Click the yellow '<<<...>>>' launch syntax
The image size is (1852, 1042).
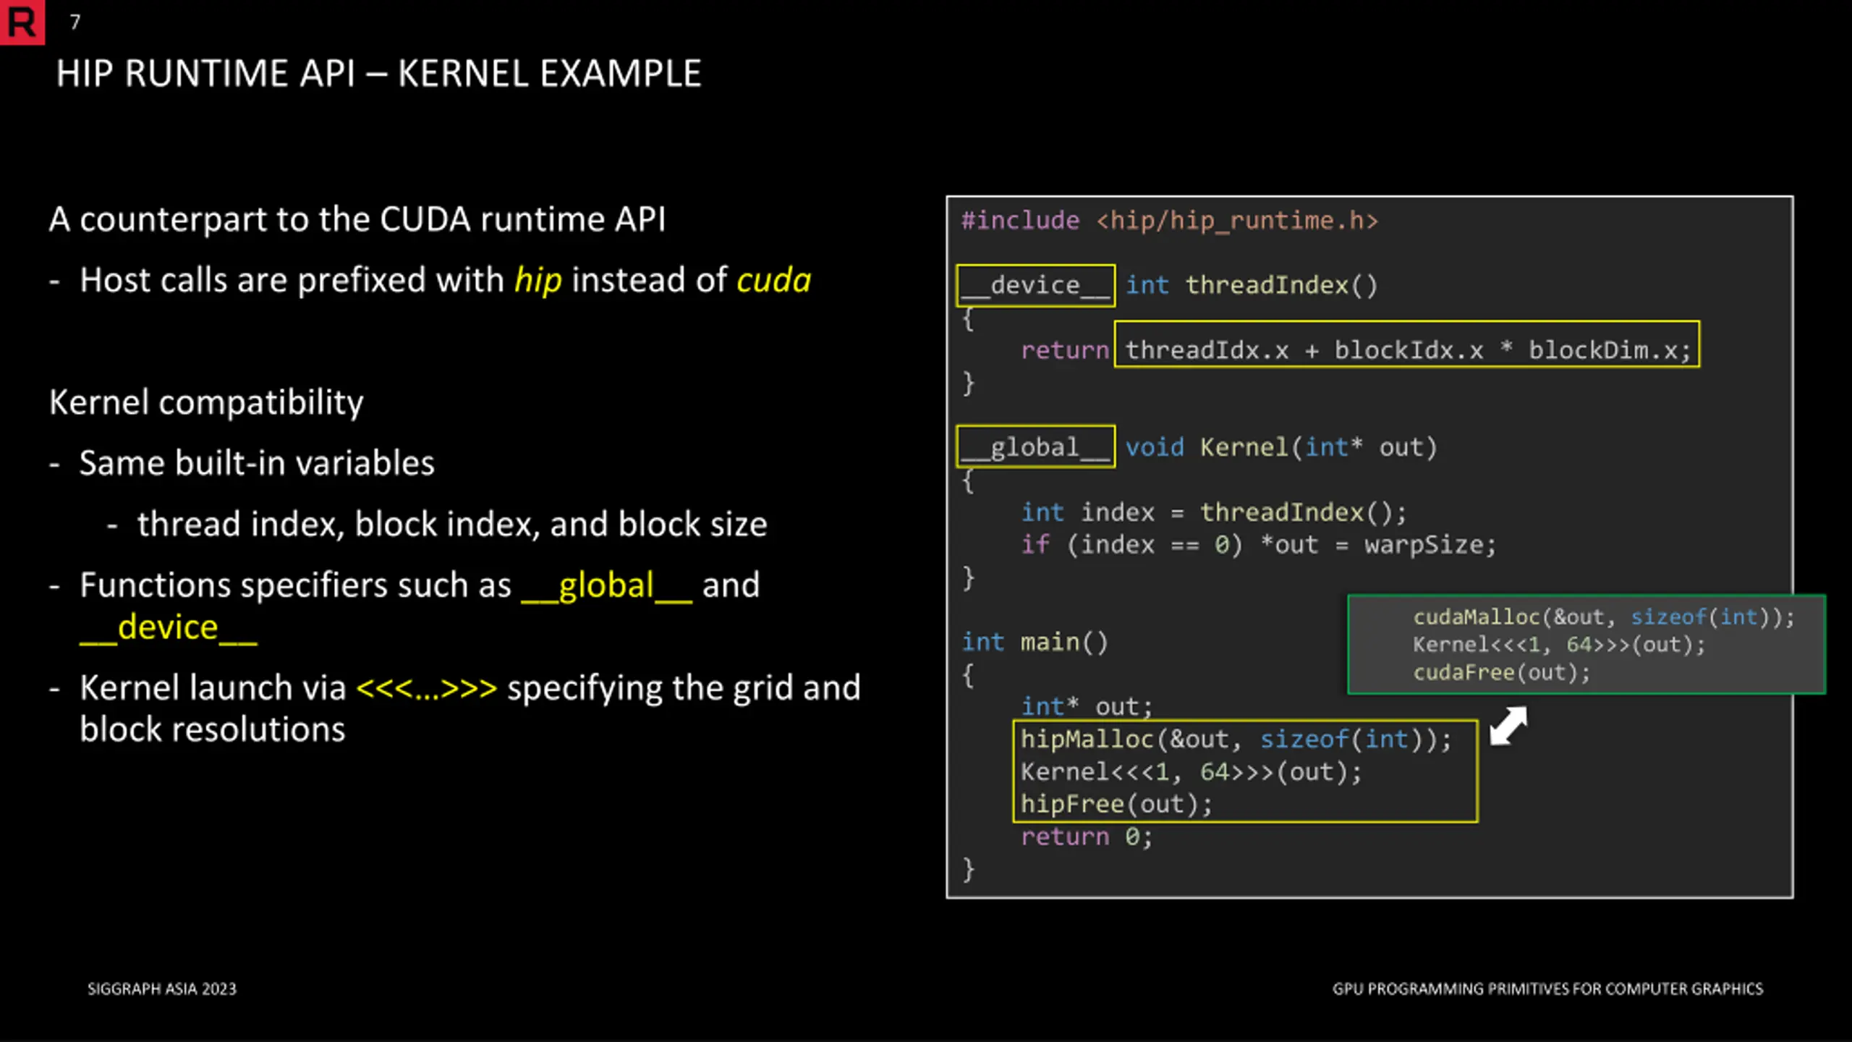click(x=427, y=688)
